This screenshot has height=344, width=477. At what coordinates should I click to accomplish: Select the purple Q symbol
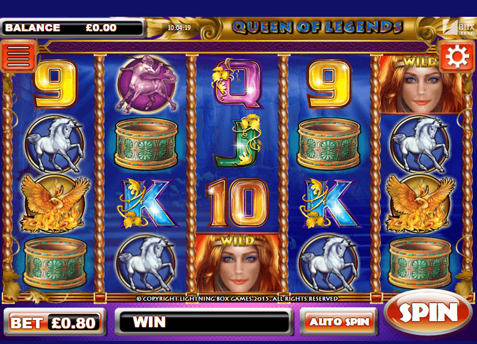tap(237, 83)
